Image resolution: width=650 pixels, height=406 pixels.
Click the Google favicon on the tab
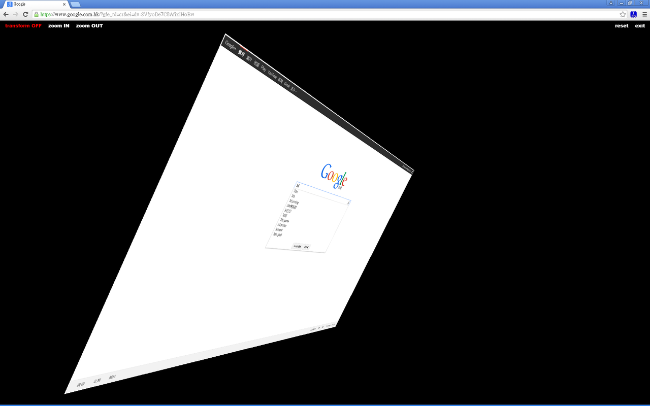click(x=10, y=4)
